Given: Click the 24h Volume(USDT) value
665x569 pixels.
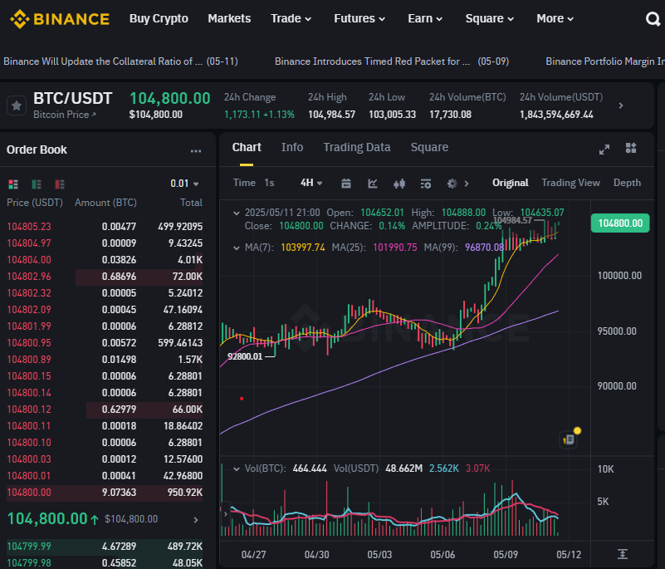Looking at the screenshot, I should (x=556, y=115).
